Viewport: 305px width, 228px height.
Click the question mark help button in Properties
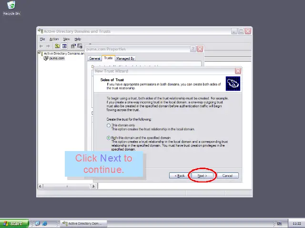tap(193, 49)
